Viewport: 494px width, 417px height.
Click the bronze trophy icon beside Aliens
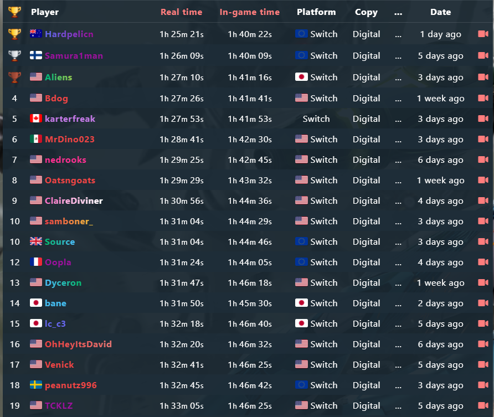pos(14,77)
